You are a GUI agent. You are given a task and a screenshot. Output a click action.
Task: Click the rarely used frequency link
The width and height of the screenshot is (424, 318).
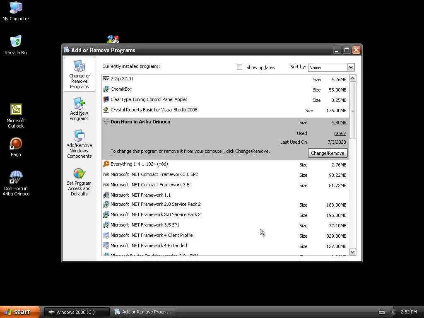pyautogui.click(x=340, y=133)
